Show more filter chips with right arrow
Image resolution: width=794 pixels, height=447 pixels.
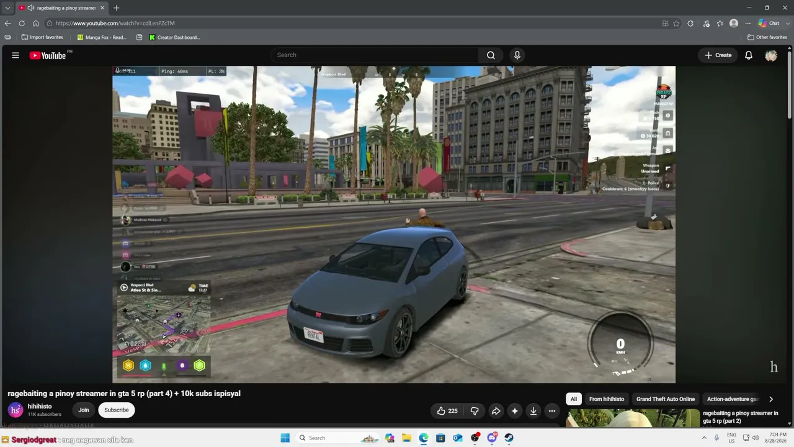[771, 399]
